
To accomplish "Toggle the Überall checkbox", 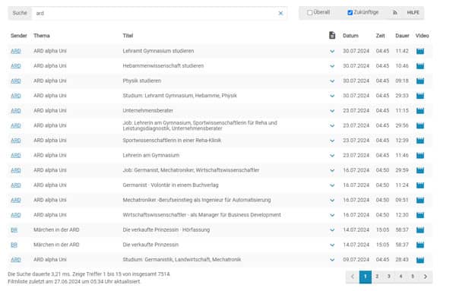I will (310, 12).
